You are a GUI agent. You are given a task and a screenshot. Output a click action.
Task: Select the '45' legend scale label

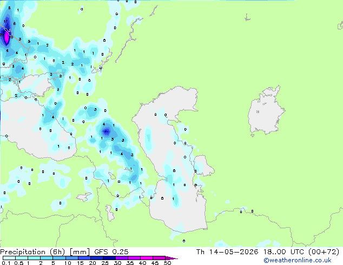(x=155, y=263)
